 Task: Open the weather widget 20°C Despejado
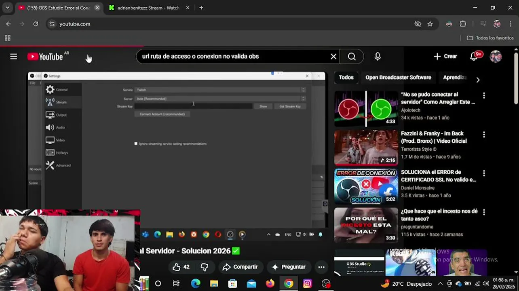[406, 284]
